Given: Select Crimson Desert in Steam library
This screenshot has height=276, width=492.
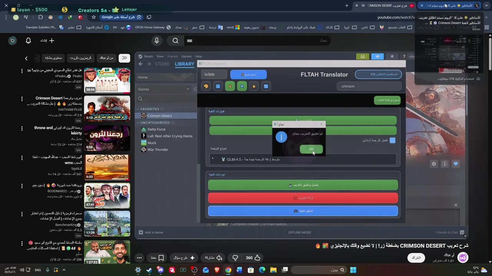Looking at the screenshot, I should (x=167, y=116).
